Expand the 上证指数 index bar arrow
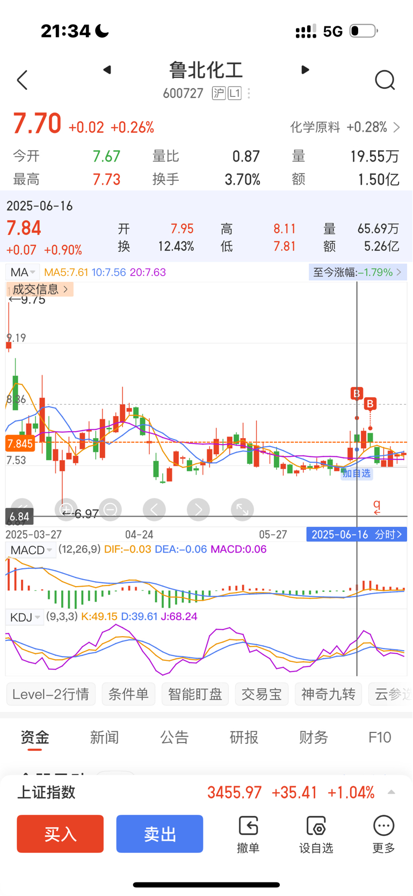This screenshot has height=896, width=413. pos(391,792)
